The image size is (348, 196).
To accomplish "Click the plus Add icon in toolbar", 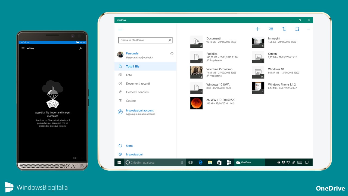I will (258, 29).
